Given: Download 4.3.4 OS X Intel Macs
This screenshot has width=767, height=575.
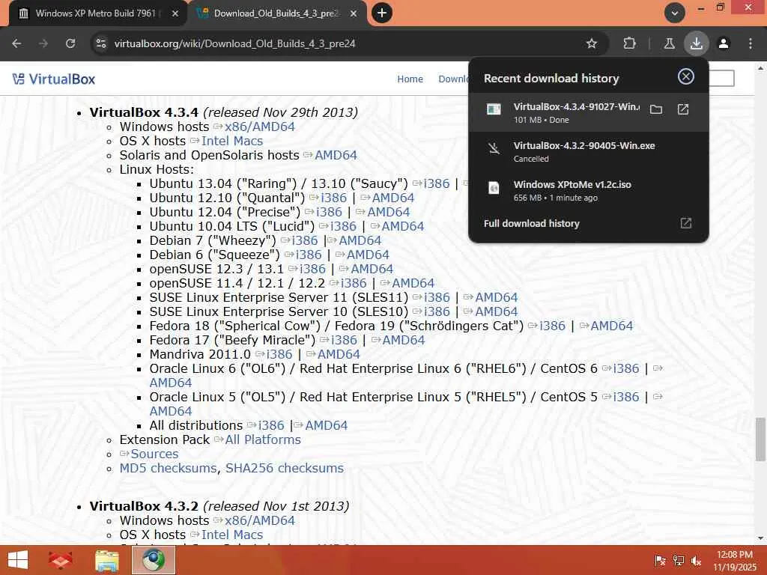Looking at the screenshot, I should click(232, 141).
